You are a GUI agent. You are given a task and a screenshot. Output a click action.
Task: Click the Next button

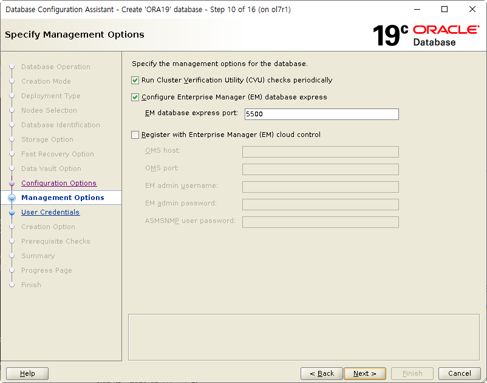click(365, 373)
